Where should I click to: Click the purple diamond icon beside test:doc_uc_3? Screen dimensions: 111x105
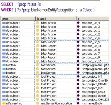78,27
